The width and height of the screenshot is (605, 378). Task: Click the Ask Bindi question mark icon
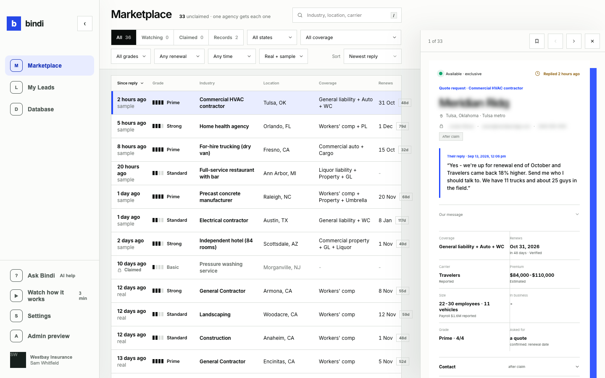pyautogui.click(x=16, y=276)
